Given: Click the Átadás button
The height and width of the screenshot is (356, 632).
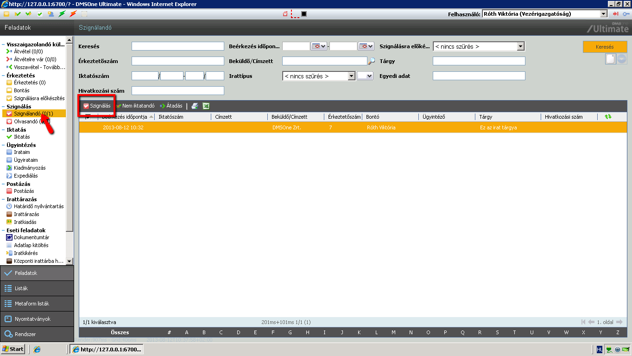Looking at the screenshot, I should click(x=171, y=106).
